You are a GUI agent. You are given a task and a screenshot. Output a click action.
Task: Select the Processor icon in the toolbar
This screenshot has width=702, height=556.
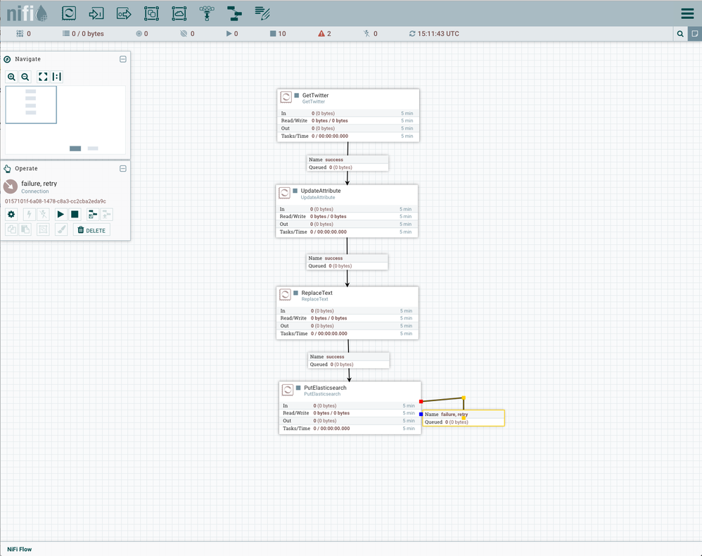[x=69, y=13]
